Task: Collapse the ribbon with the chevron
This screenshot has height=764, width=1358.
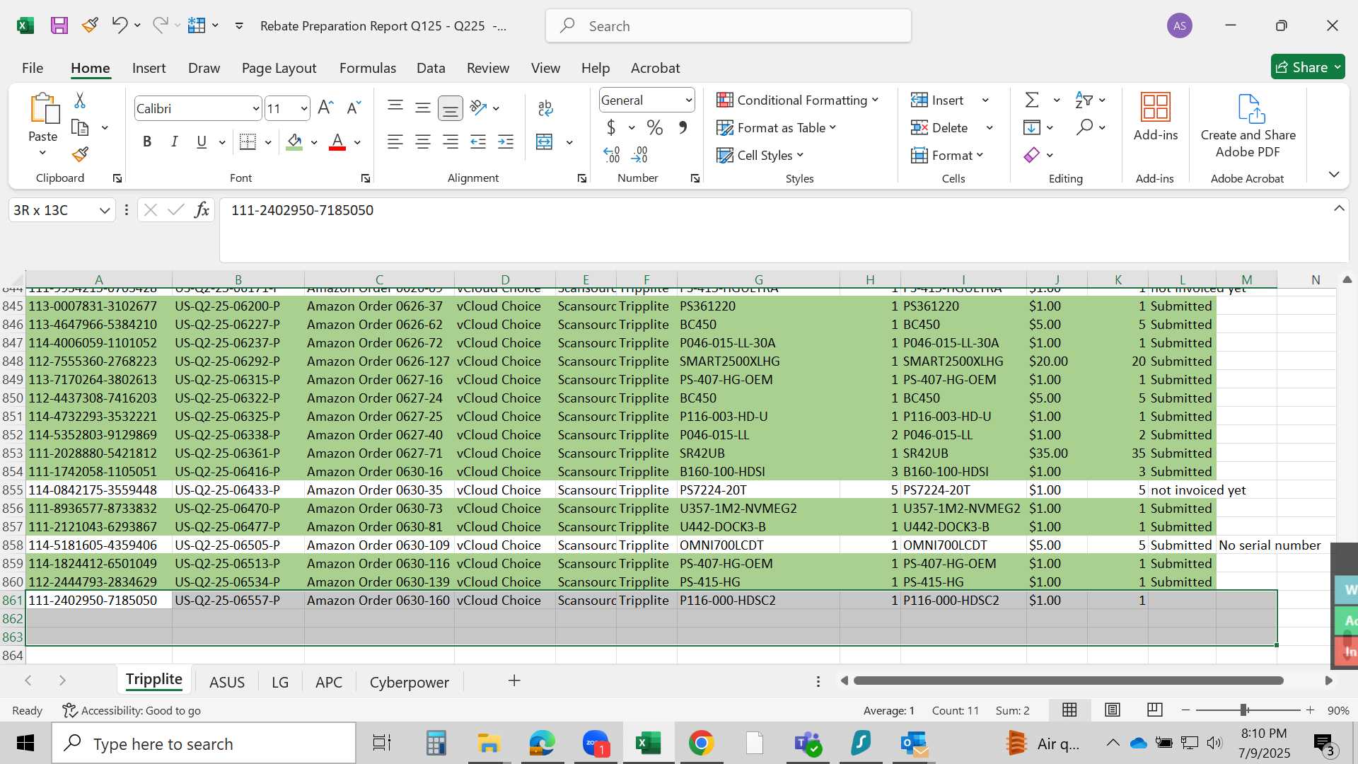Action: (1334, 174)
